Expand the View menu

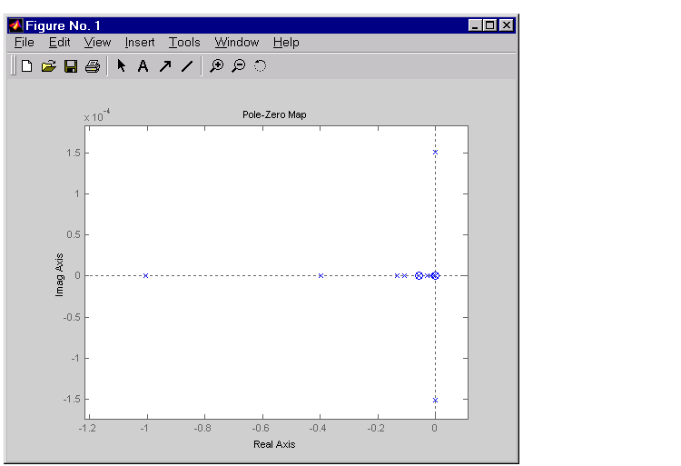pyautogui.click(x=97, y=43)
